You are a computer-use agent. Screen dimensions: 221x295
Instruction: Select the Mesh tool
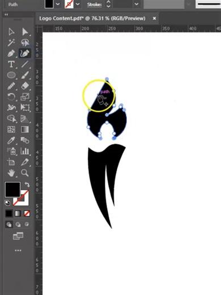11,129
